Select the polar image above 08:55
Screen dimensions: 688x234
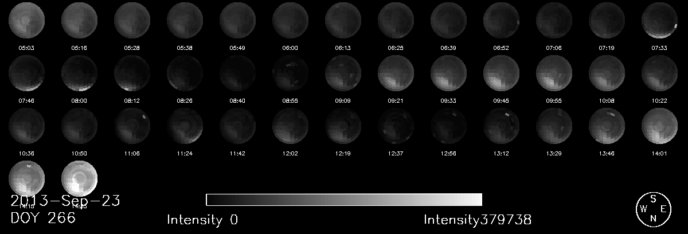(x=291, y=73)
